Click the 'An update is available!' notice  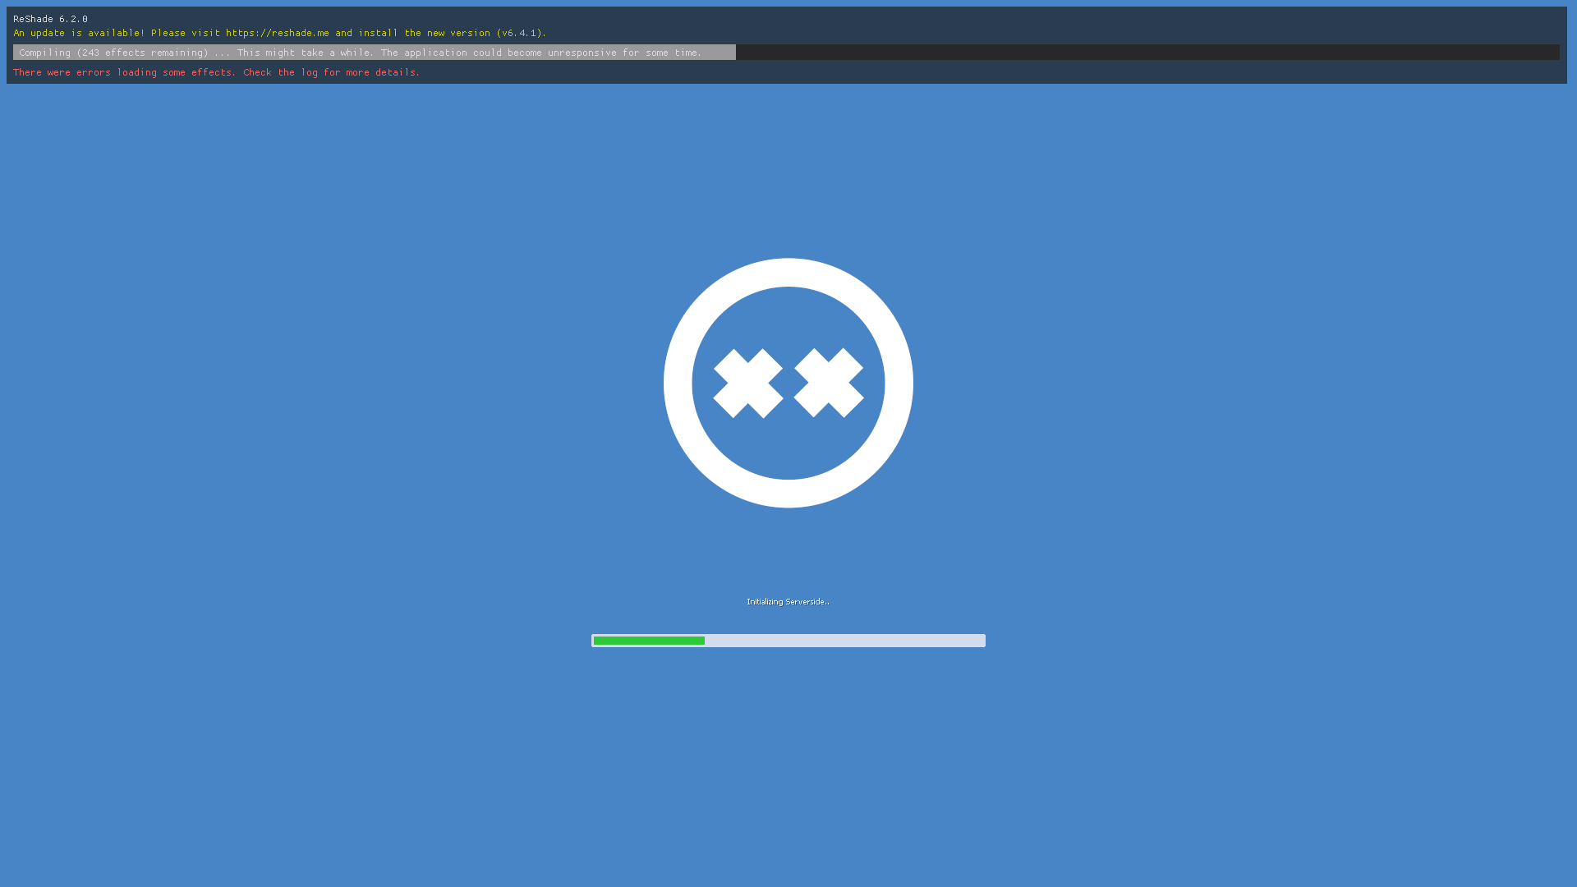tap(79, 33)
